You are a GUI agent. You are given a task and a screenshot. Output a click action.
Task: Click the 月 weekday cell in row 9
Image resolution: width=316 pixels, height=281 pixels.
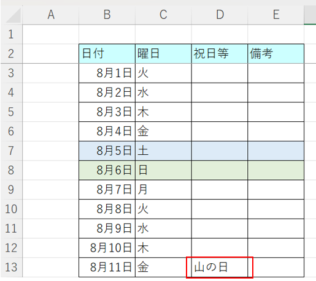coord(163,189)
